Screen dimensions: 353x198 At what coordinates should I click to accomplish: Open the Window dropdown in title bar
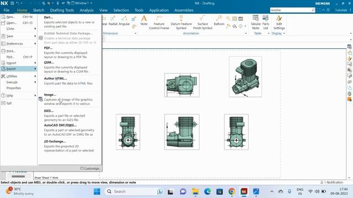click(80, 3)
